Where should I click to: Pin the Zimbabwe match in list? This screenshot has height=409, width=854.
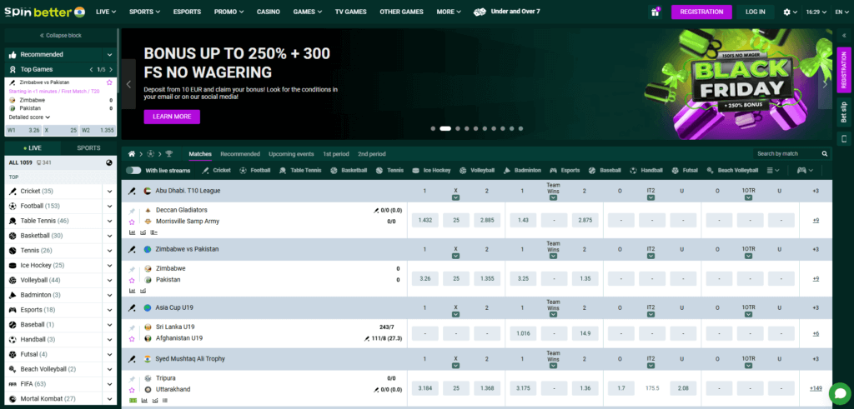(x=132, y=269)
